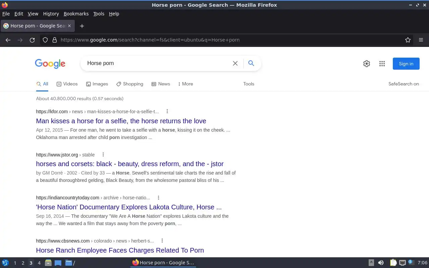Open the Tools menu in menu bar
The height and width of the screenshot is (268, 429).
(x=99, y=14)
